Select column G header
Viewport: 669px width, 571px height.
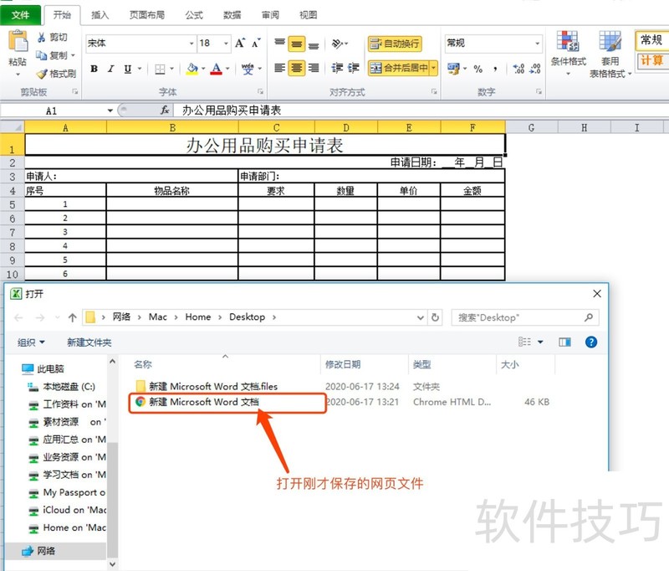click(x=532, y=127)
